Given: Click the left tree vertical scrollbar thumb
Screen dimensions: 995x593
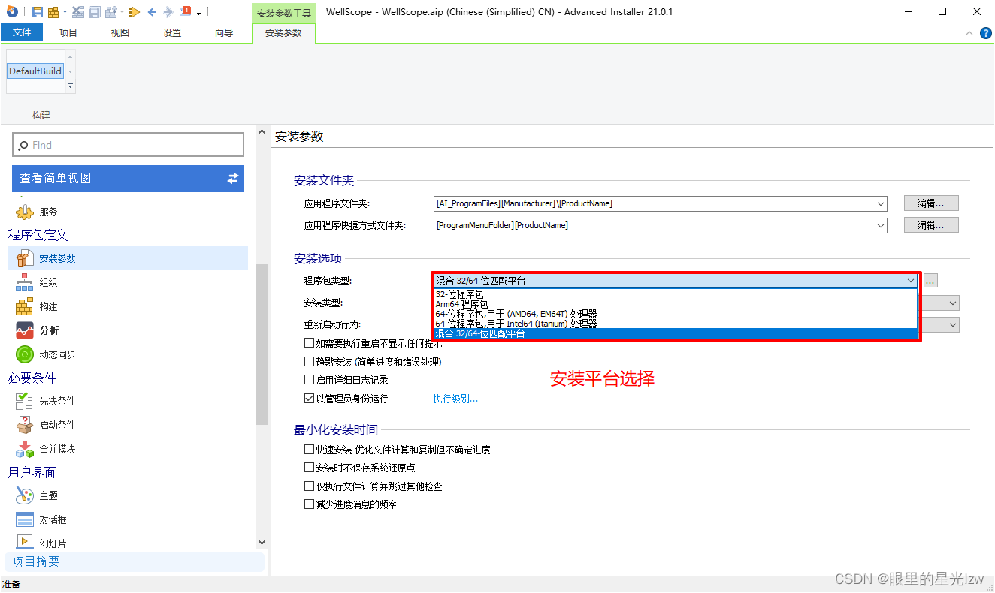Looking at the screenshot, I should [262, 345].
